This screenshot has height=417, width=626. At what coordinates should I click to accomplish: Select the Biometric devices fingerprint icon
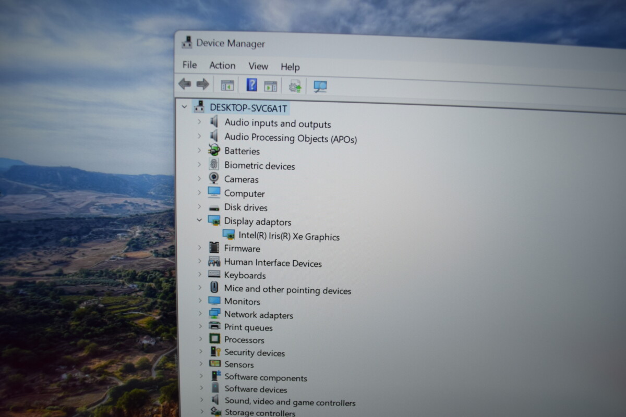pyautogui.click(x=214, y=164)
